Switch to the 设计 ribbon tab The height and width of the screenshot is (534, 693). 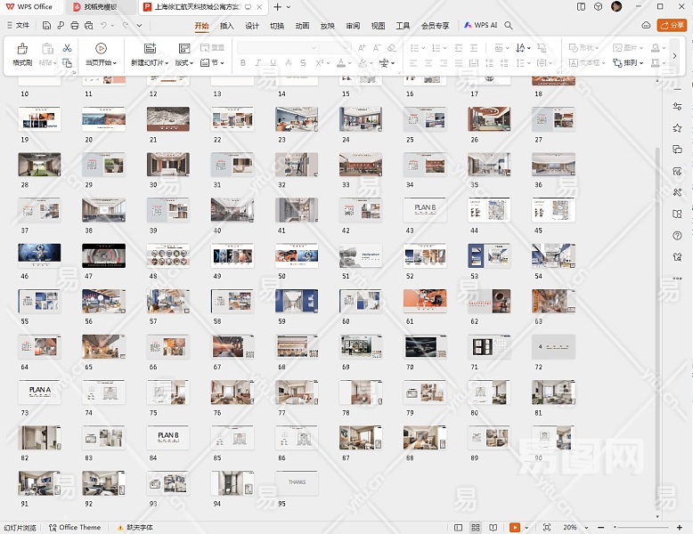(252, 26)
